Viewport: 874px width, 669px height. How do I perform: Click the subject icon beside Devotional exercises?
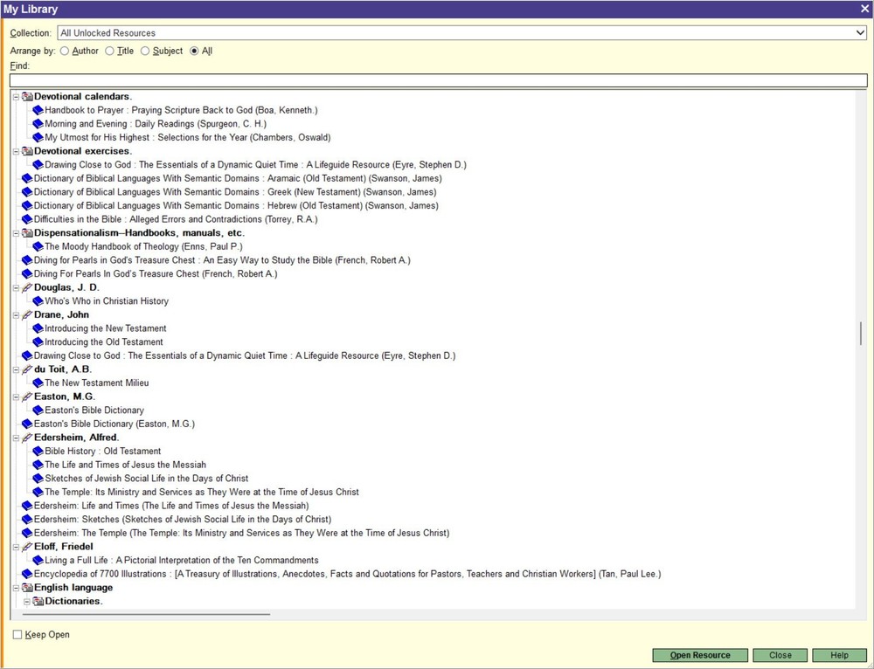coord(27,151)
